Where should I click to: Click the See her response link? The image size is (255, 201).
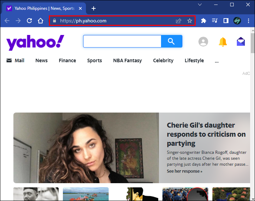[184, 171]
